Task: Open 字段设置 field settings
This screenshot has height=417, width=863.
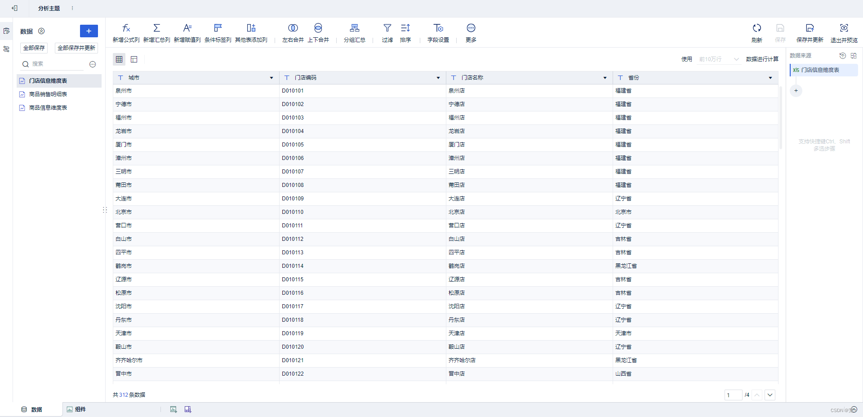Action: [x=438, y=33]
